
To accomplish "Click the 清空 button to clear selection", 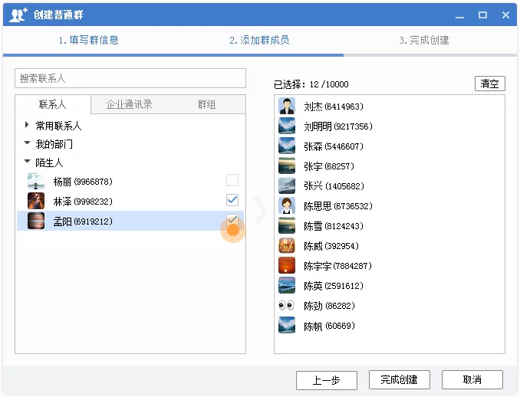I will click(x=490, y=84).
